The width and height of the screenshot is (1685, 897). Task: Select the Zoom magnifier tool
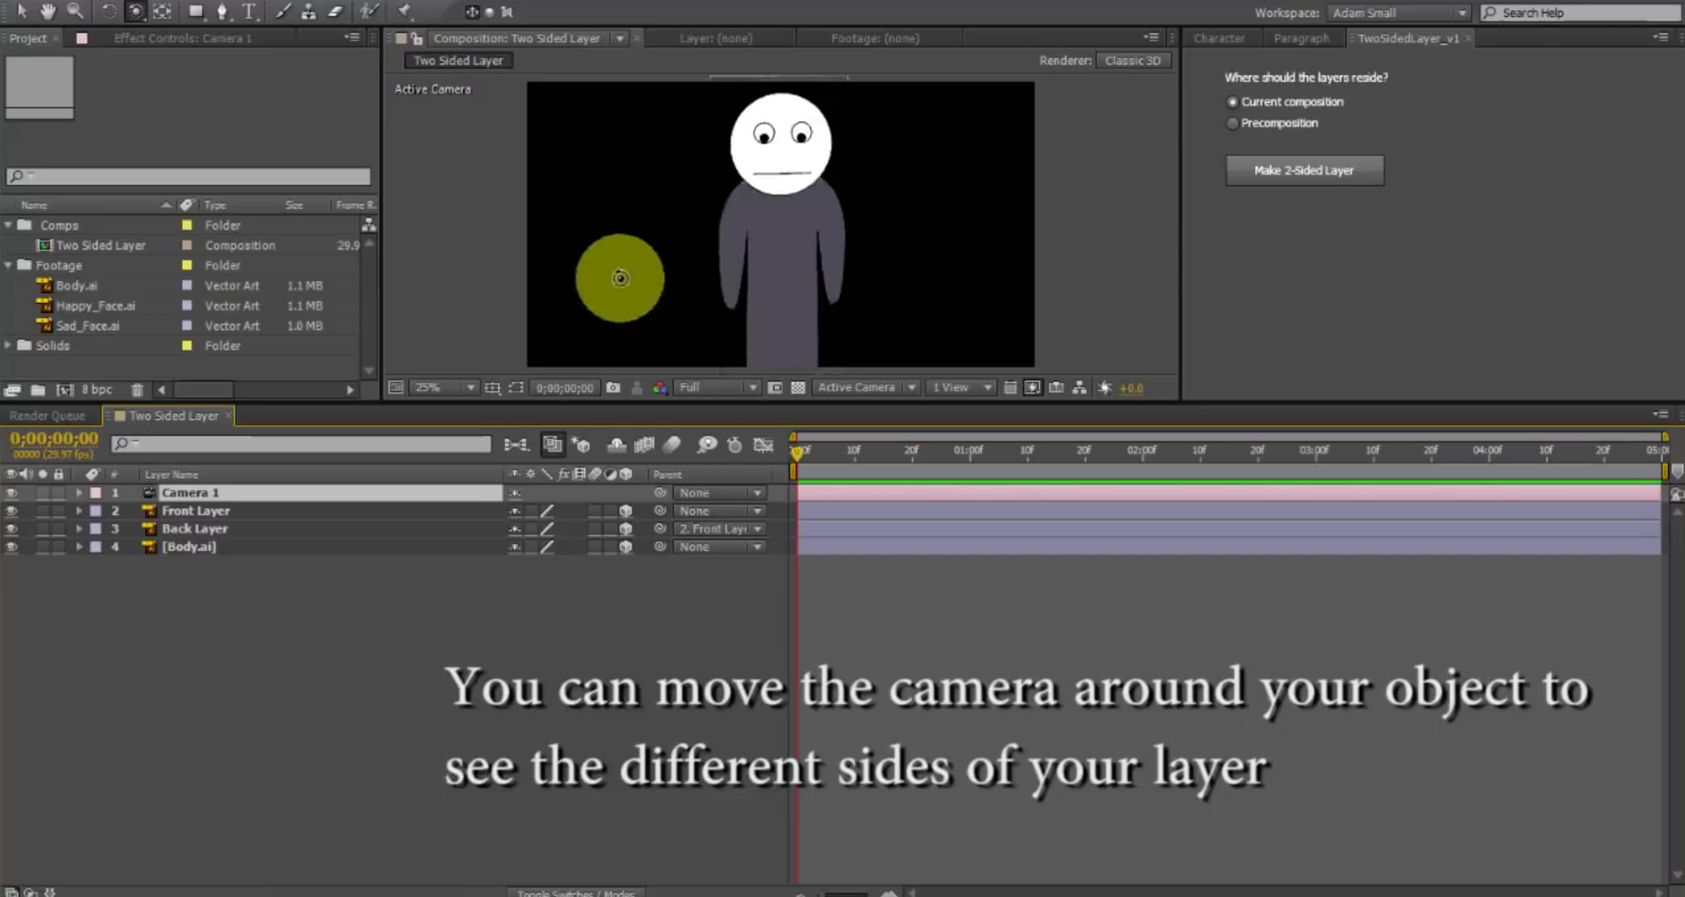tap(75, 11)
